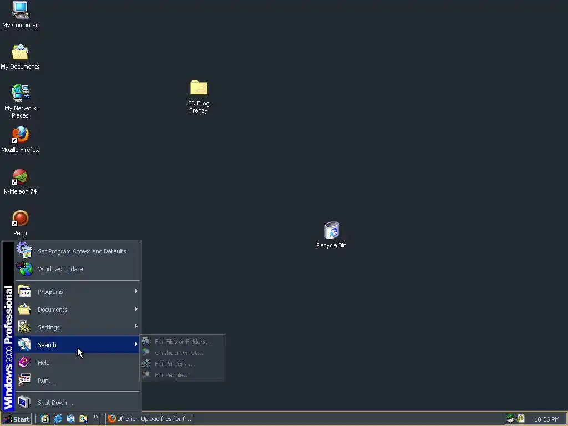
Task: Click the network connection tray icon
Action: point(511,419)
